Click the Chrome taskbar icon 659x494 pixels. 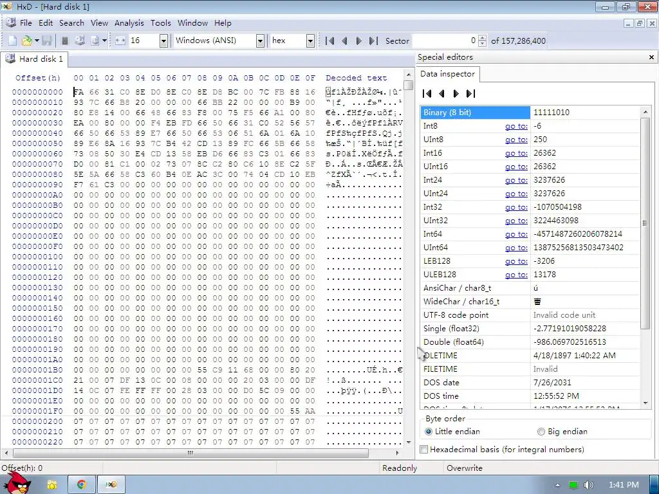(x=82, y=484)
